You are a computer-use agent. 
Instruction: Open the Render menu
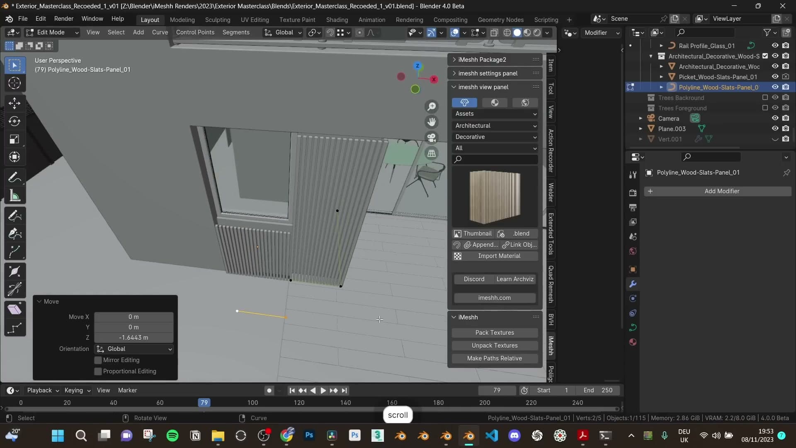[63, 19]
